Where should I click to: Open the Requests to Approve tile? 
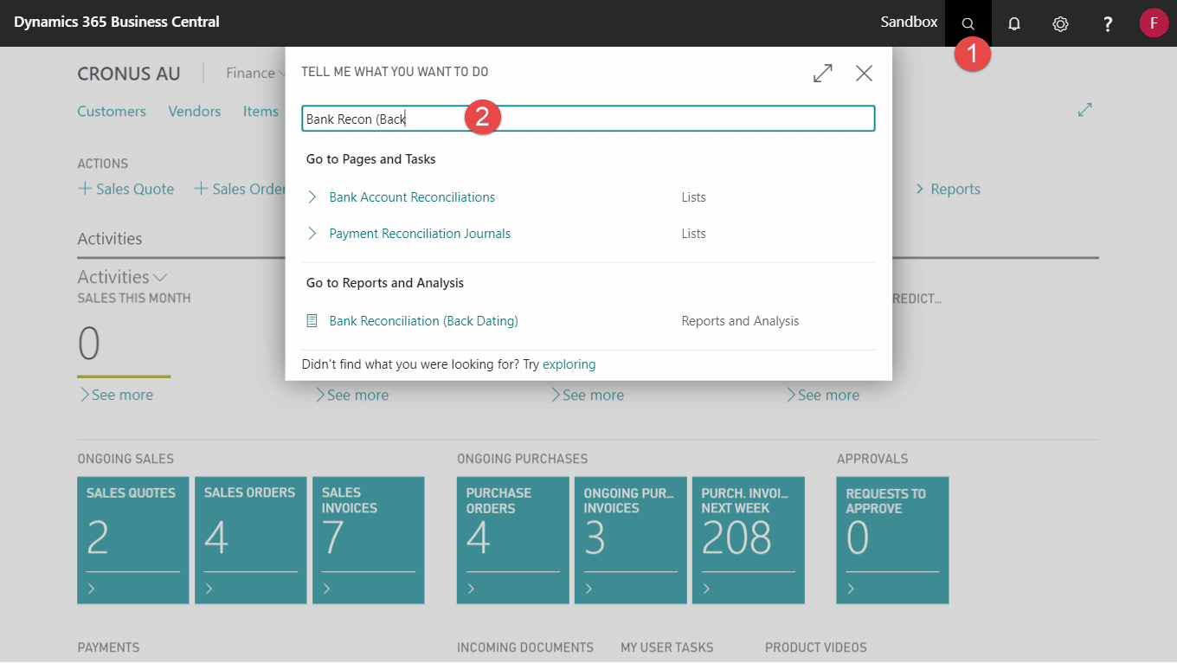(893, 540)
